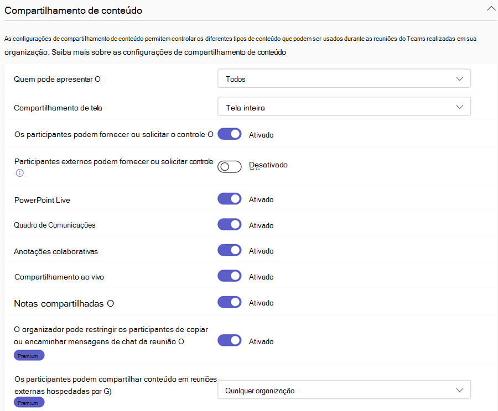Open the "Compartilhamento de tela" dropdown showing "Tela inteira"
This screenshot has height=411, width=498.
click(x=344, y=106)
